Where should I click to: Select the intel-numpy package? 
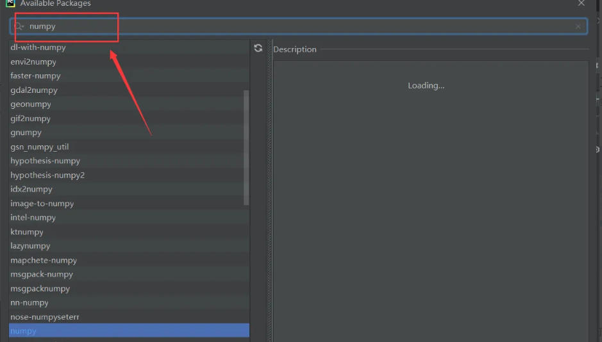click(x=129, y=218)
